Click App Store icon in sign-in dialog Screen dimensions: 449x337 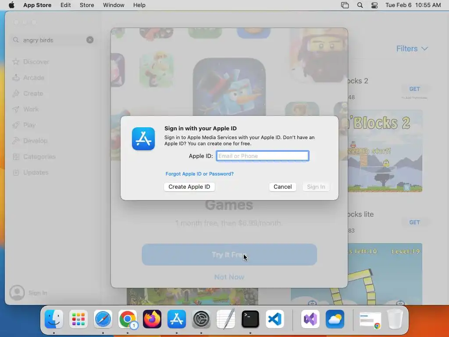[x=143, y=139]
